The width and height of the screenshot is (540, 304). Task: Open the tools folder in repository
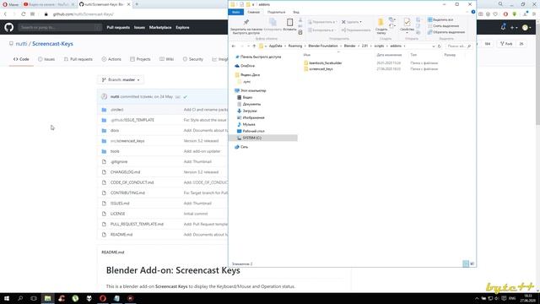coord(115,151)
